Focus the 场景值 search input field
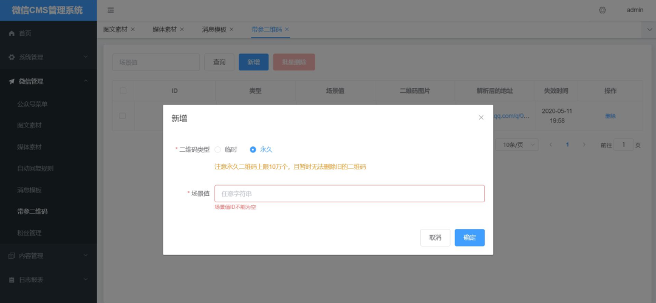656x303 pixels. pyautogui.click(x=156, y=62)
